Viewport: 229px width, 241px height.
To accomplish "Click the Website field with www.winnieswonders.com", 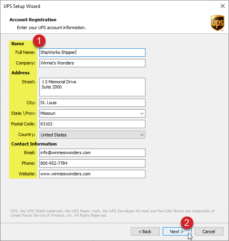I will (92, 174).
